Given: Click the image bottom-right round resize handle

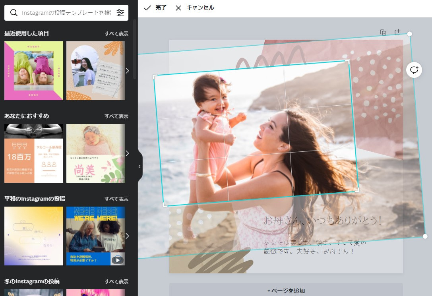Looking at the screenshot, I should pyautogui.click(x=425, y=236).
